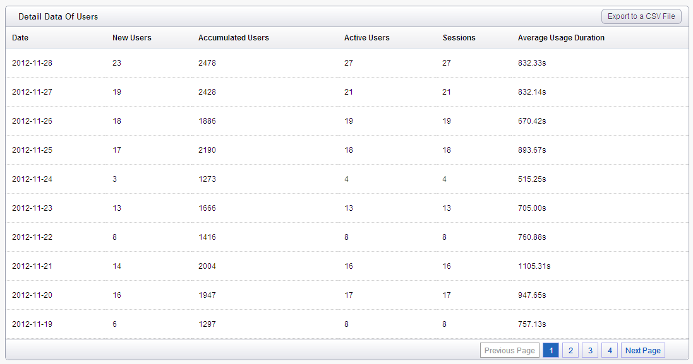Screen dimensions: 693x364
Task: Select the 2012-11-19 row date
Action: tap(32, 324)
